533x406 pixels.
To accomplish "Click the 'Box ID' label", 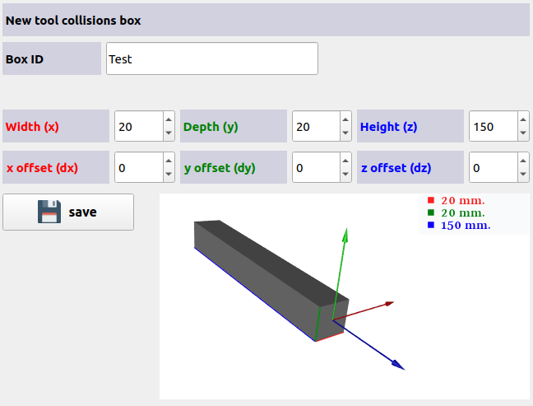I will 25,59.
